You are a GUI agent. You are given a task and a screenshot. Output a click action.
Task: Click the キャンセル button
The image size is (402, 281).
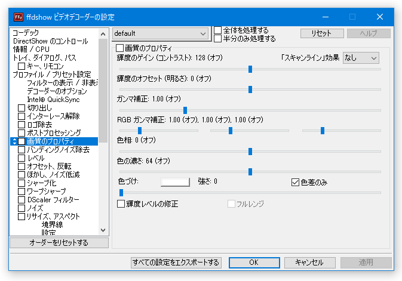tap(309, 263)
